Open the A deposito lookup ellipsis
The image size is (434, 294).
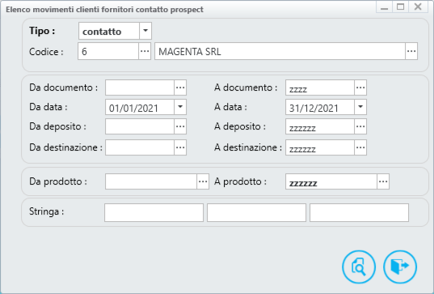(360, 126)
